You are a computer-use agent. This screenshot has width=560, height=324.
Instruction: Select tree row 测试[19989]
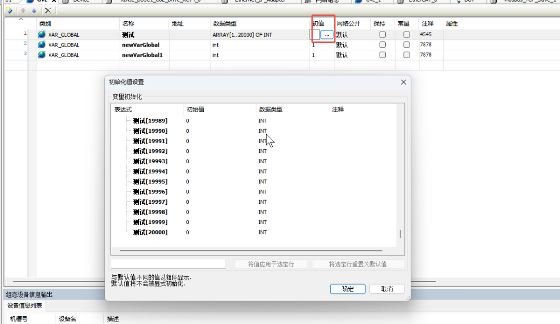click(x=150, y=121)
